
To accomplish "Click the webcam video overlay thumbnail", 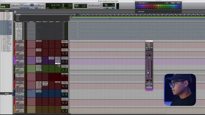I will [180, 90].
